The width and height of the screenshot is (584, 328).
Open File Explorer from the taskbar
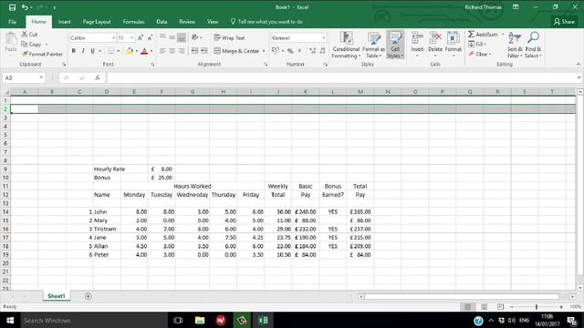(x=200, y=320)
